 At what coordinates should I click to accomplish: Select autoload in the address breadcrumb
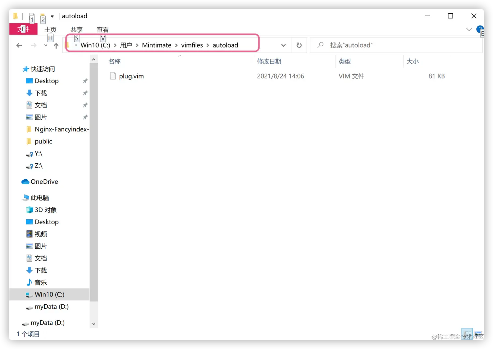(225, 45)
